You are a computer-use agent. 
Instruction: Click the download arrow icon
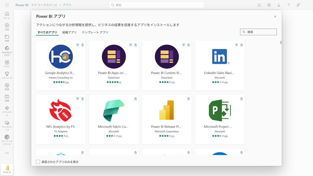(x=279, y=5)
